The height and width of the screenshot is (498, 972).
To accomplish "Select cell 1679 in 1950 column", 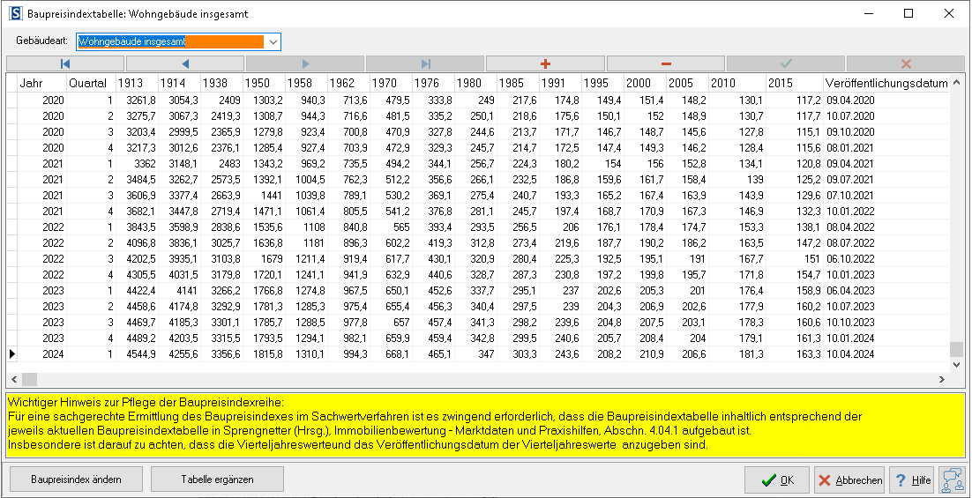I will coord(264,259).
